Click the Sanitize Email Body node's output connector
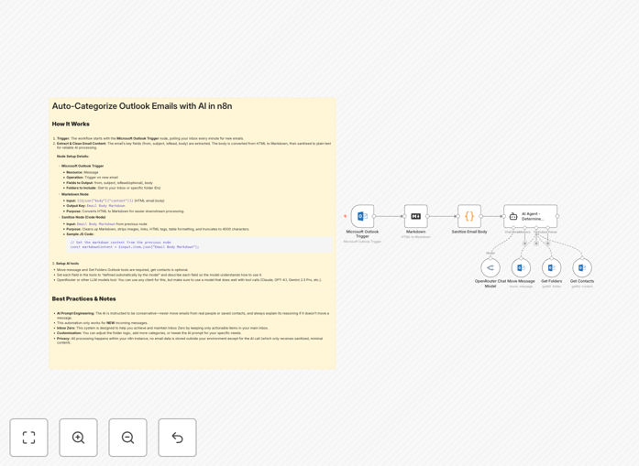 click(481, 216)
